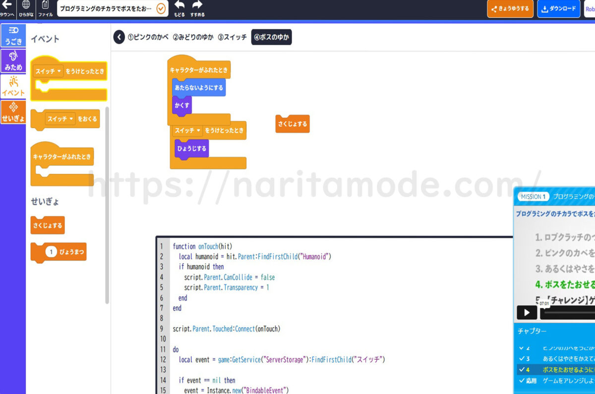Select the みため appearance category
Viewport: 595px width, 394px height.
(x=13, y=60)
